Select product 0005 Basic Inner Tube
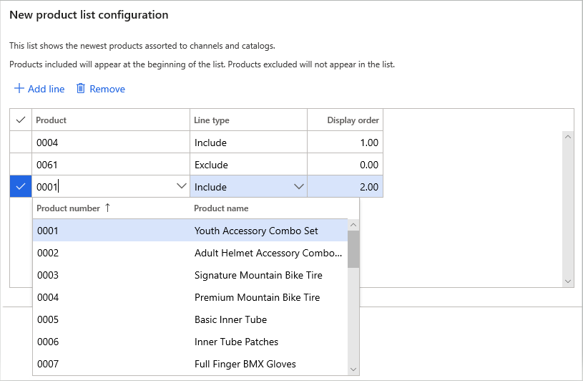Viewport: 583px width, 381px height. [x=230, y=319]
